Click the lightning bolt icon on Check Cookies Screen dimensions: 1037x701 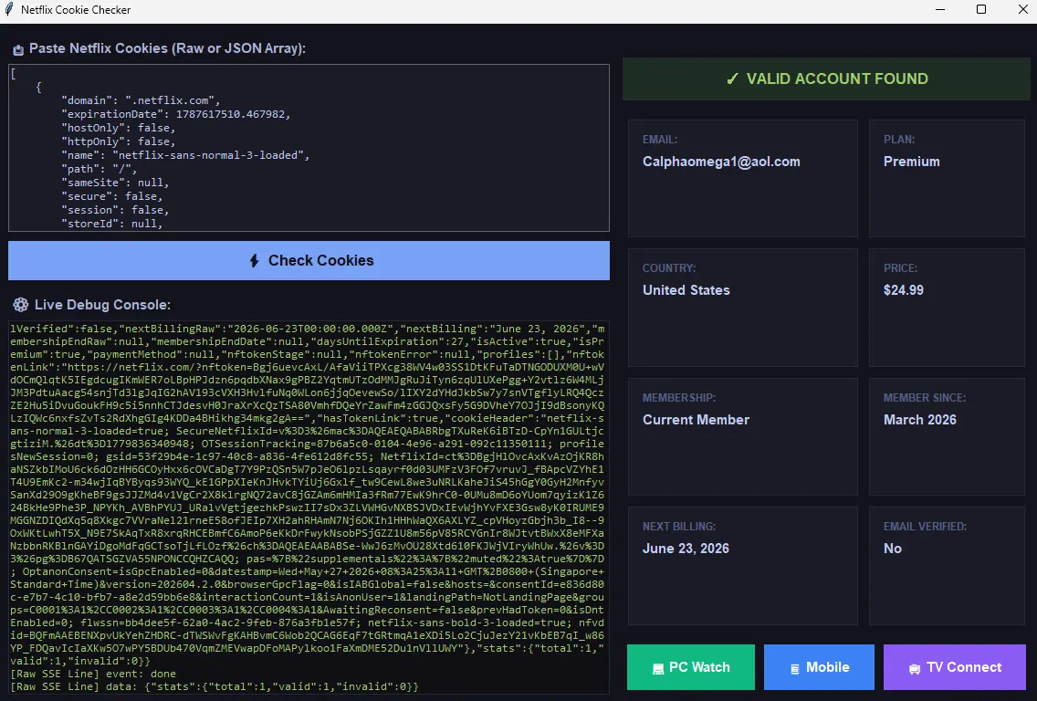click(x=254, y=260)
